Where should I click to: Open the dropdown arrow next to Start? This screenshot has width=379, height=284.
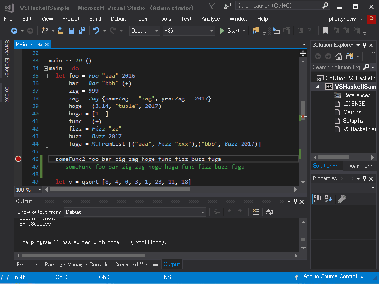point(244,31)
